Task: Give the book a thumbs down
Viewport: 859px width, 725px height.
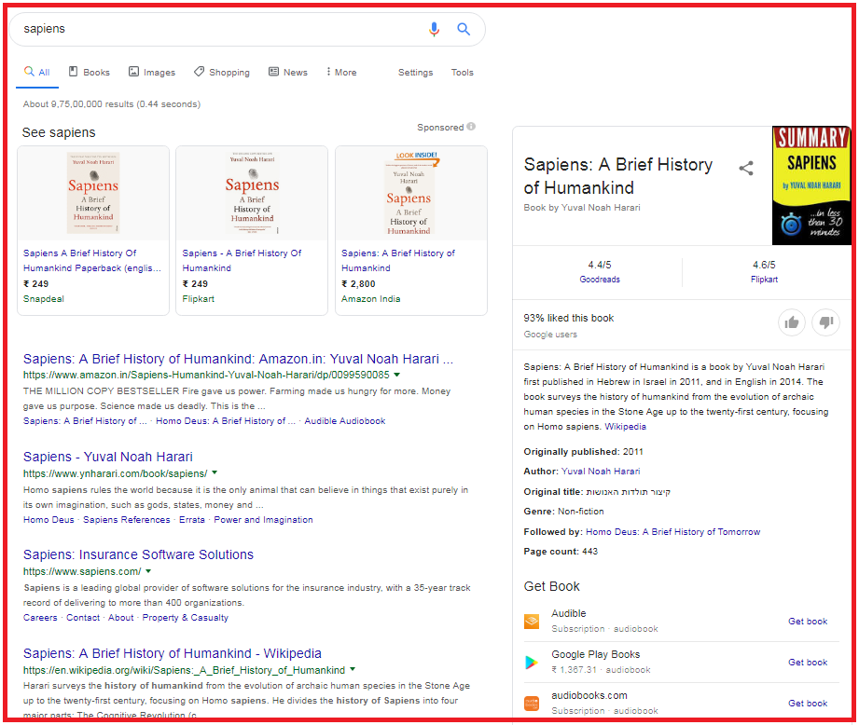Action: point(825,322)
